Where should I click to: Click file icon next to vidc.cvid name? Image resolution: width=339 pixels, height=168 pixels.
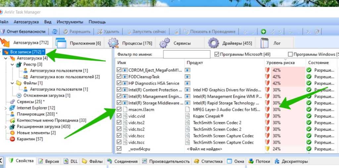125,116
